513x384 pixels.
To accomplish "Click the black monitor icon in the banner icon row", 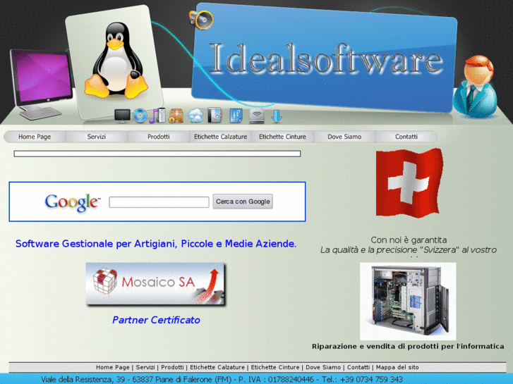I will point(122,116).
